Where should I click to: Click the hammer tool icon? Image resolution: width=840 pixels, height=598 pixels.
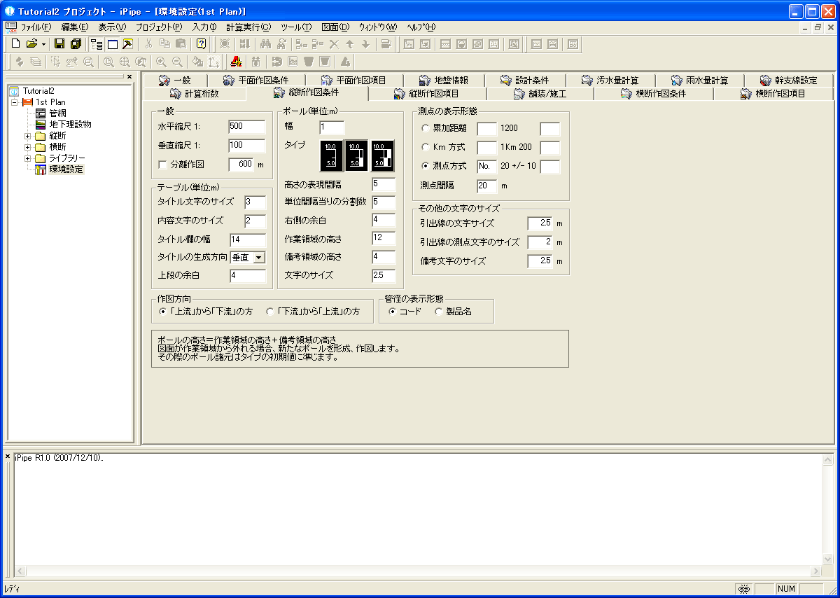click(128, 43)
